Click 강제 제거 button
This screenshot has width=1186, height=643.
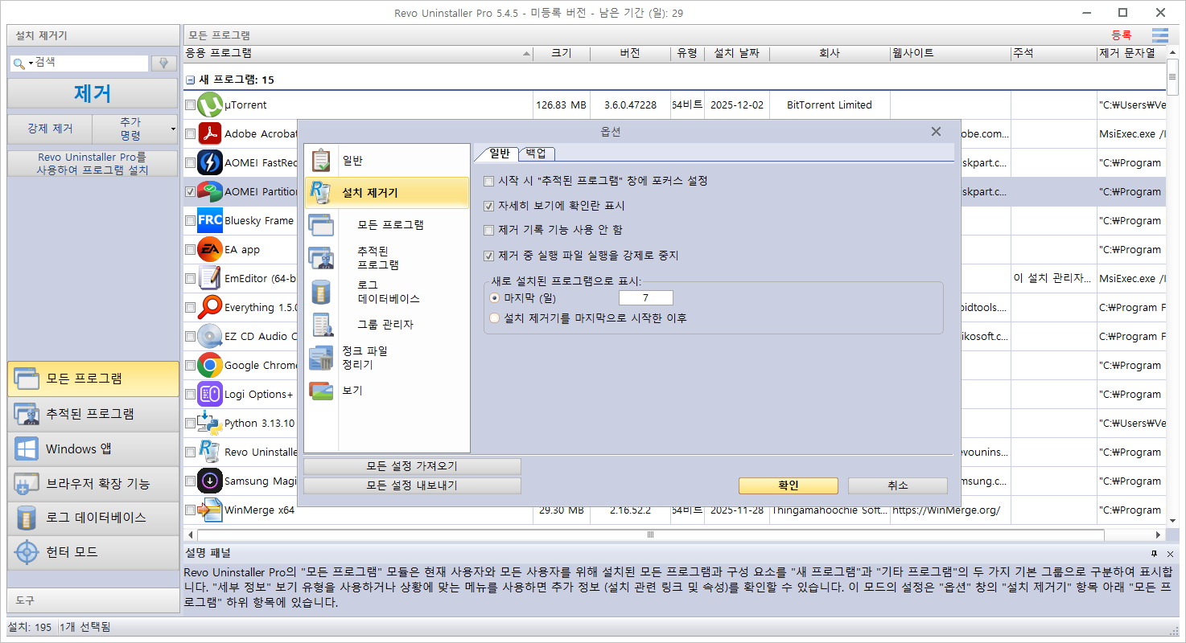coord(50,129)
